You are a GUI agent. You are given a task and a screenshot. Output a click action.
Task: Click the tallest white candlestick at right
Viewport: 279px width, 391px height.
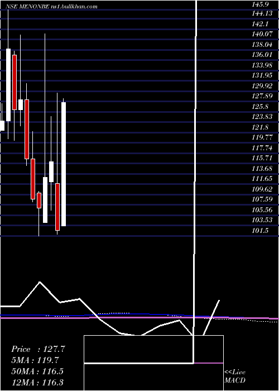click(64, 164)
